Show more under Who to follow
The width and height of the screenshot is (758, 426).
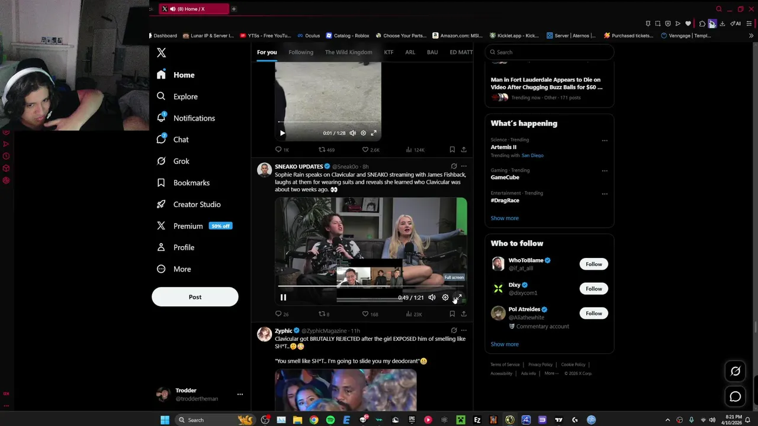click(x=505, y=344)
